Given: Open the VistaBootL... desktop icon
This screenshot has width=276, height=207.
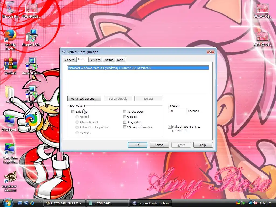Looking at the screenshot, I should (x=10, y=123).
